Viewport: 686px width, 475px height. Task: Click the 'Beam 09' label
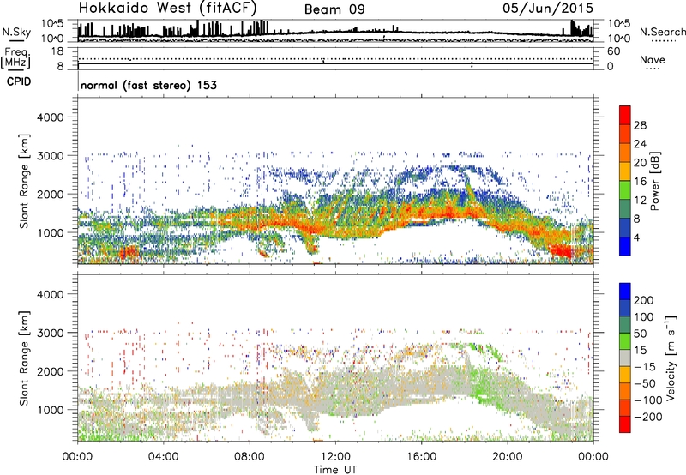tap(334, 9)
